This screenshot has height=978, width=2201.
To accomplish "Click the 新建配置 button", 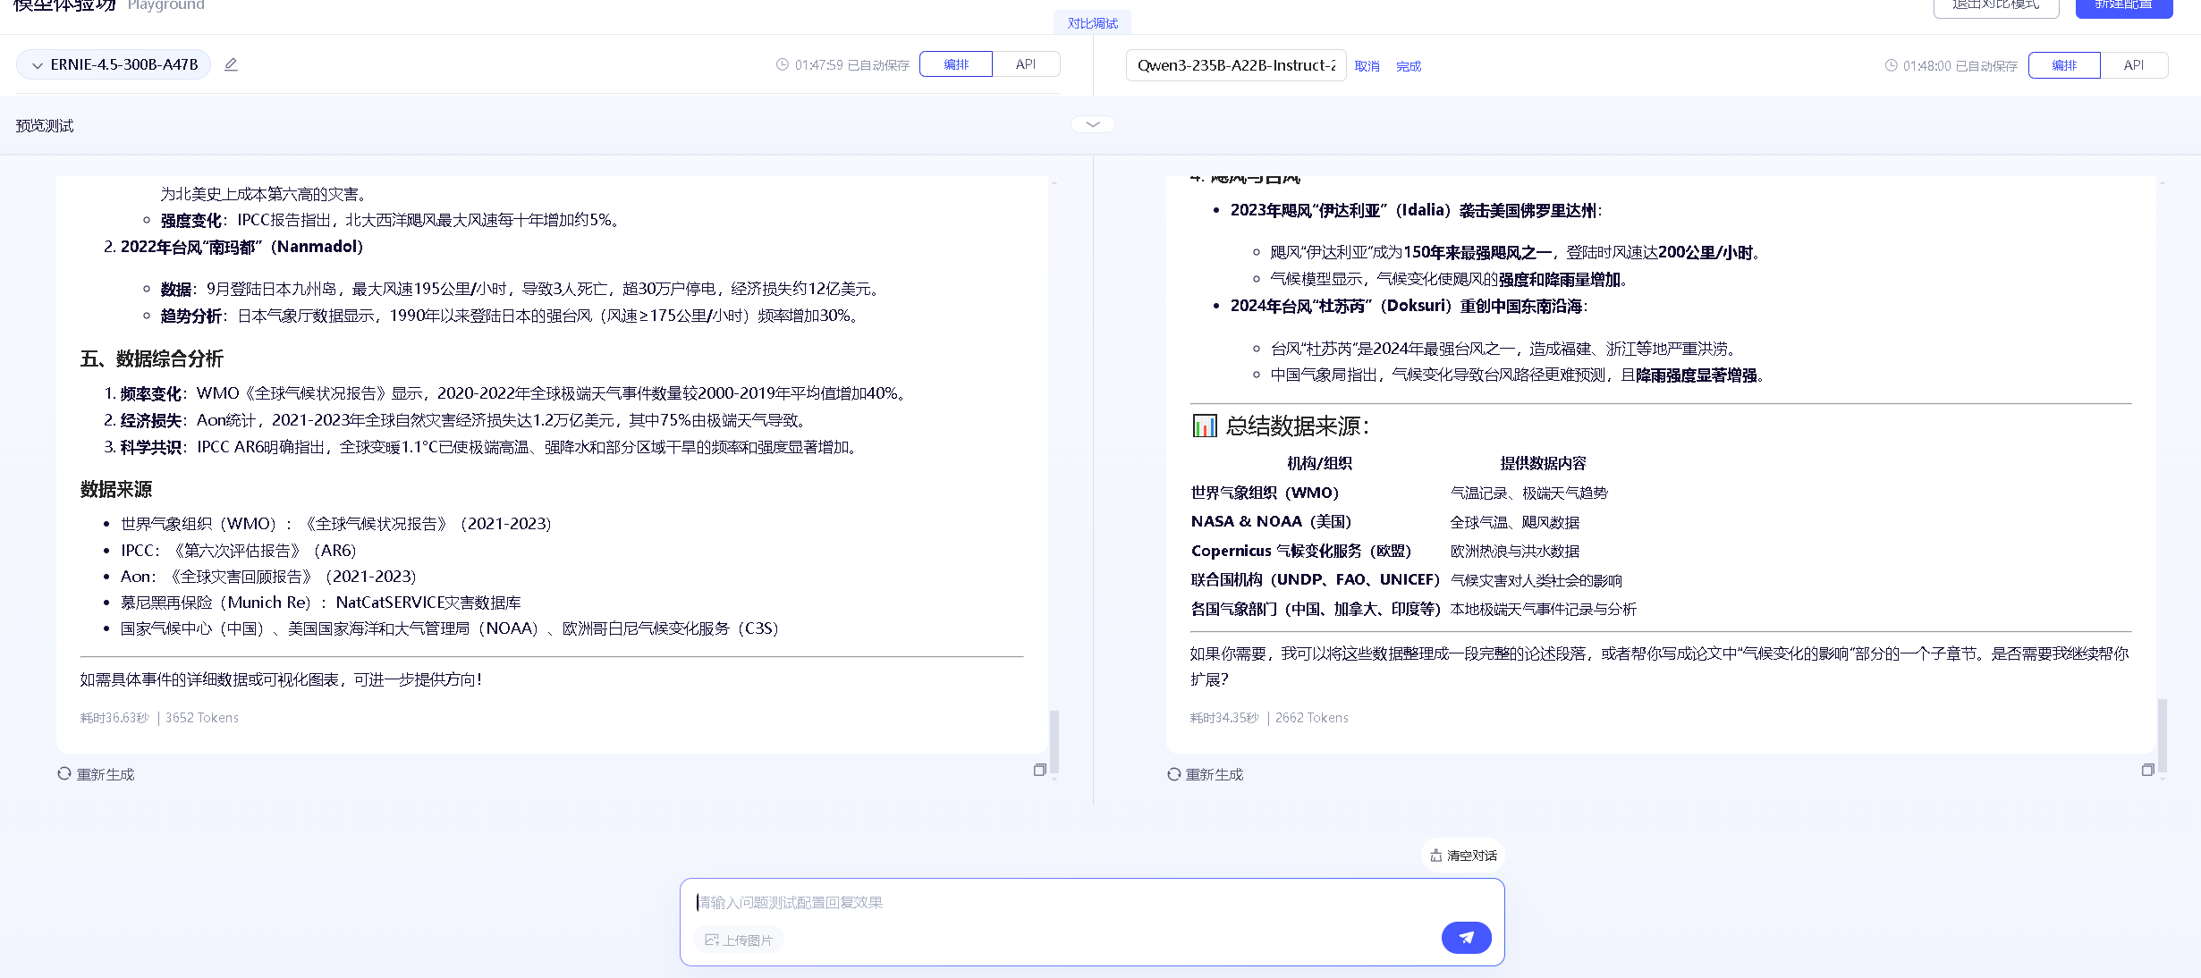I will 2123,5.
